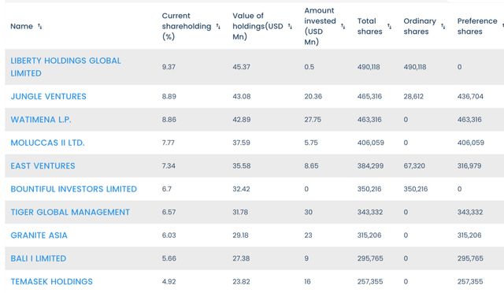Select the Total shares column header text
This screenshot has width=504, height=293.
pos(369,26)
